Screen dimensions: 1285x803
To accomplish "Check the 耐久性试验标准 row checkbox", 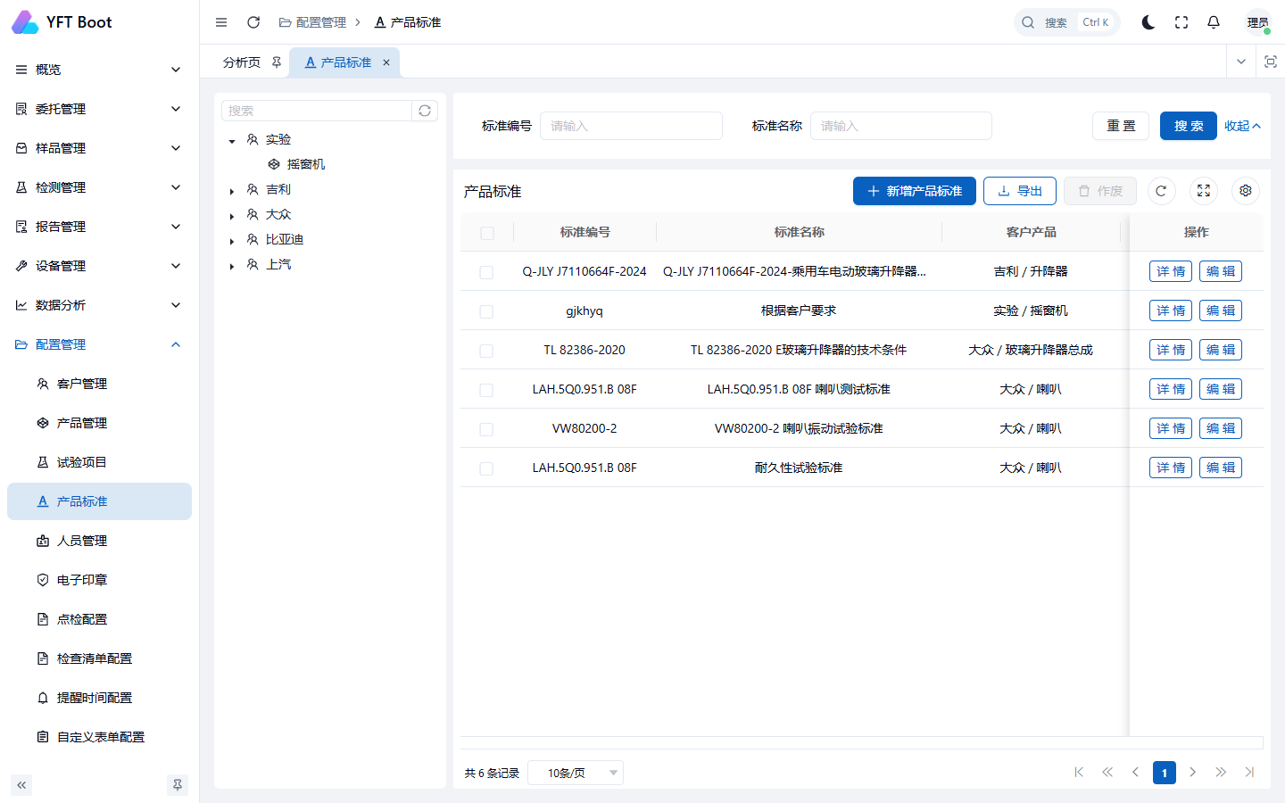I will click(486, 468).
